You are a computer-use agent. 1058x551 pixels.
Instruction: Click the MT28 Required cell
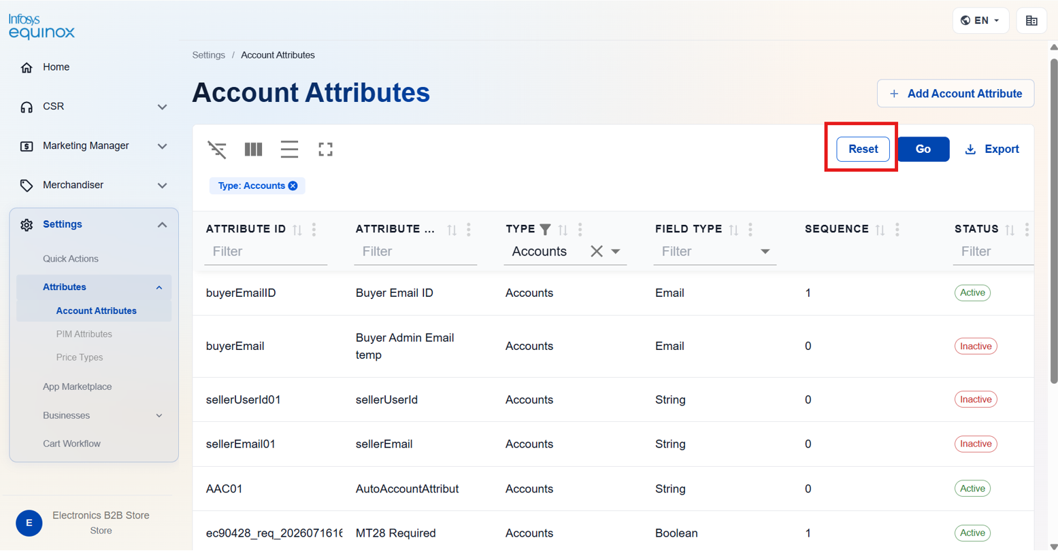tap(395, 533)
